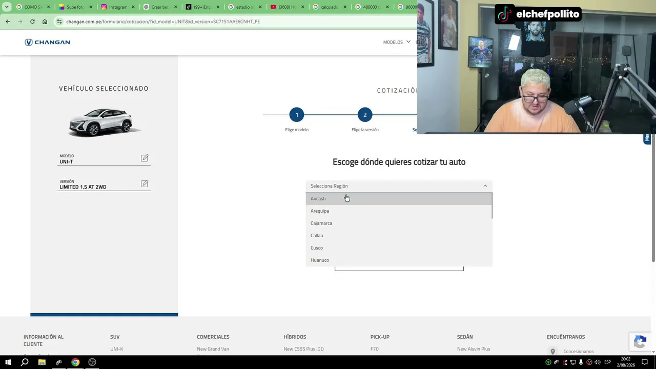The image size is (656, 369).
Task: Click the Concesionarios location pin icon
Action: [552, 352]
